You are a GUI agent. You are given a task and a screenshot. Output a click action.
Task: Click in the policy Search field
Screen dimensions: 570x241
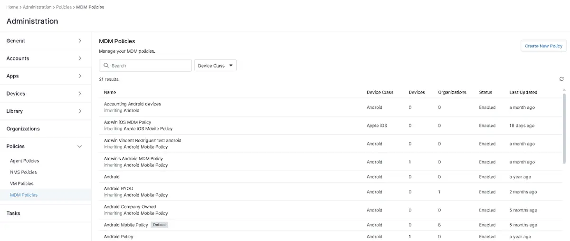[145, 66]
